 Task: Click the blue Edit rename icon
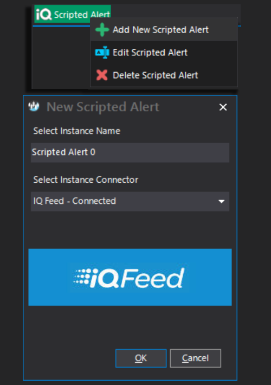pos(102,52)
